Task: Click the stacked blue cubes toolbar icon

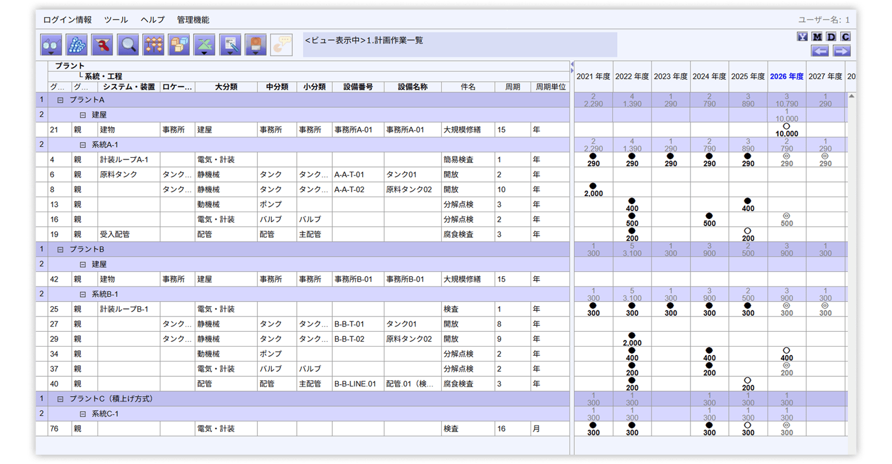Action: (77, 45)
